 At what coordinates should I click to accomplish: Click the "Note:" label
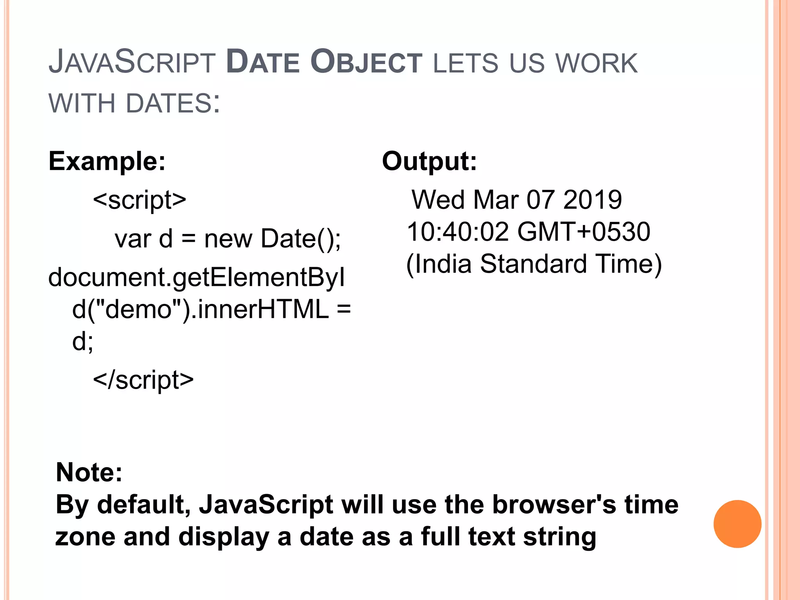pyautogui.click(x=89, y=472)
